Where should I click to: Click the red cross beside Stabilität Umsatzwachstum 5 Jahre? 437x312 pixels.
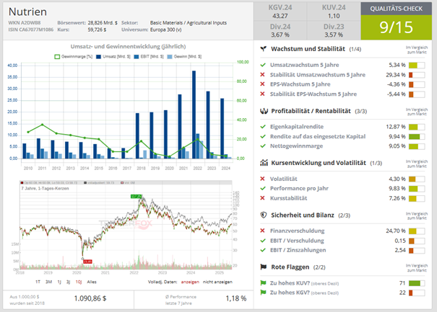(x=262, y=74)
